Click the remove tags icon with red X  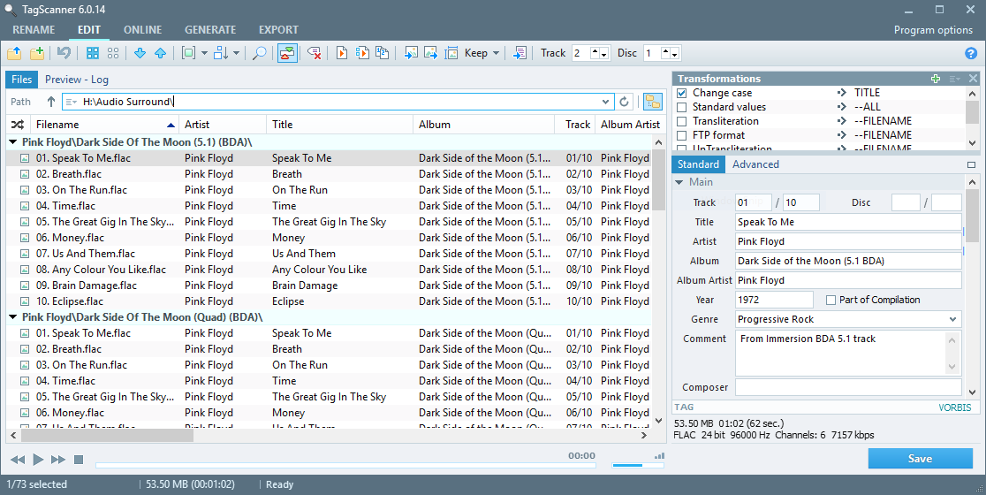pos(315,53)
